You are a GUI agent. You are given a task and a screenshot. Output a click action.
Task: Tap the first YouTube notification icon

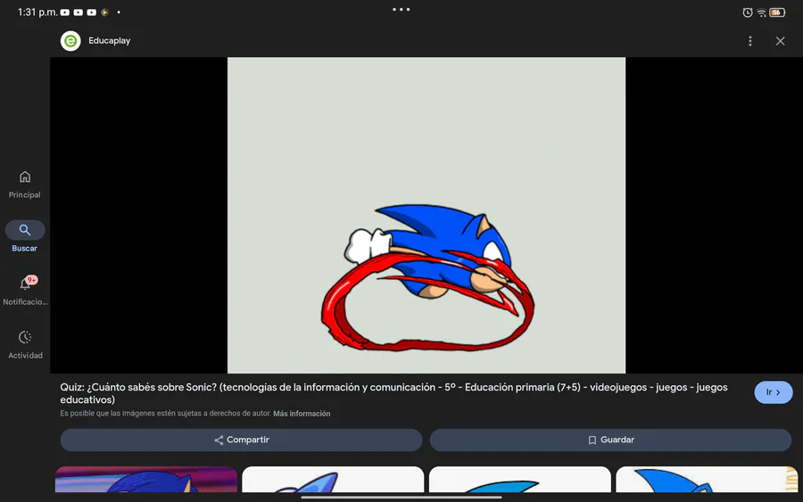(x=65, y=12)
